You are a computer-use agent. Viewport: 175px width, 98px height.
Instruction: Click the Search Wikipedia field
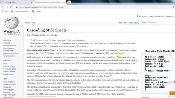pyautogui.click(x=158, y=22)
